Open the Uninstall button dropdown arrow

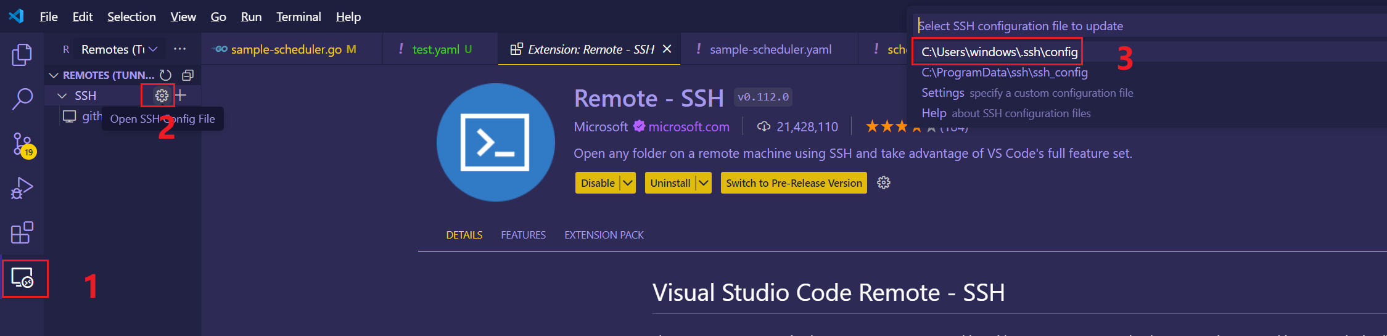(704, 183)
